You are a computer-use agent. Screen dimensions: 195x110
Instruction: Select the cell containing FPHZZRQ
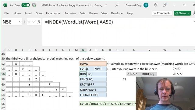93,79
